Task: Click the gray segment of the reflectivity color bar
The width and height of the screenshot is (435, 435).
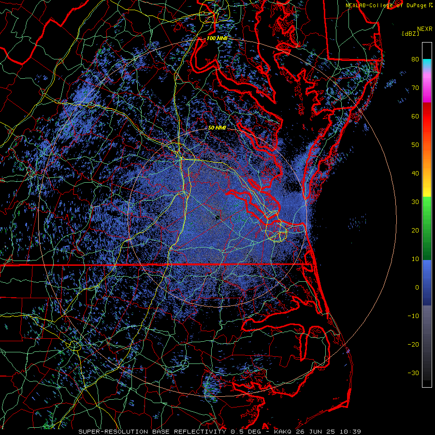Action: [427, 343]
